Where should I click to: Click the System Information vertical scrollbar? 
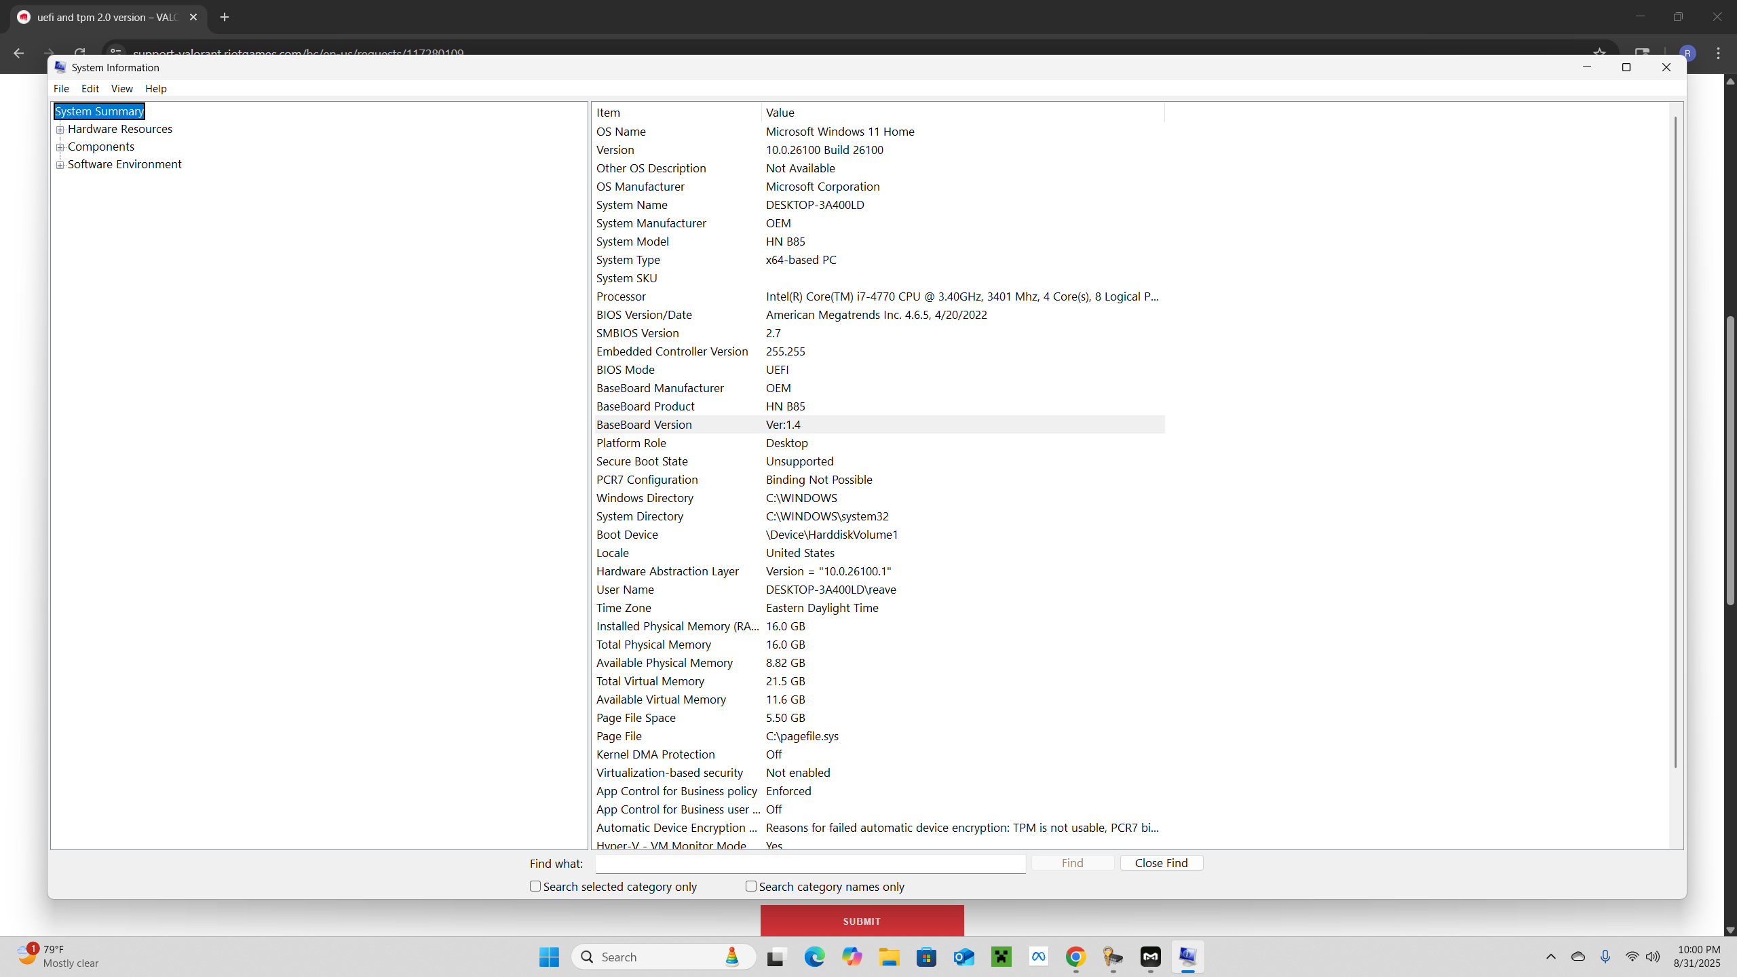point(1675,441)
